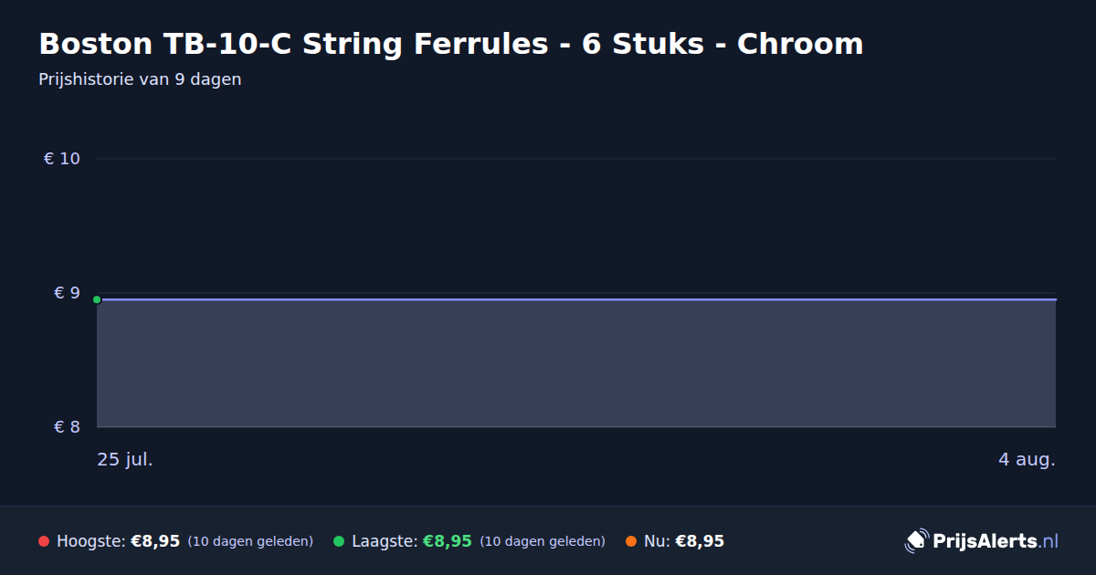Screen dimensions: 1096x575
Task: Click the PrijsAlerts tag logo icon
Action: click(916, 541)
